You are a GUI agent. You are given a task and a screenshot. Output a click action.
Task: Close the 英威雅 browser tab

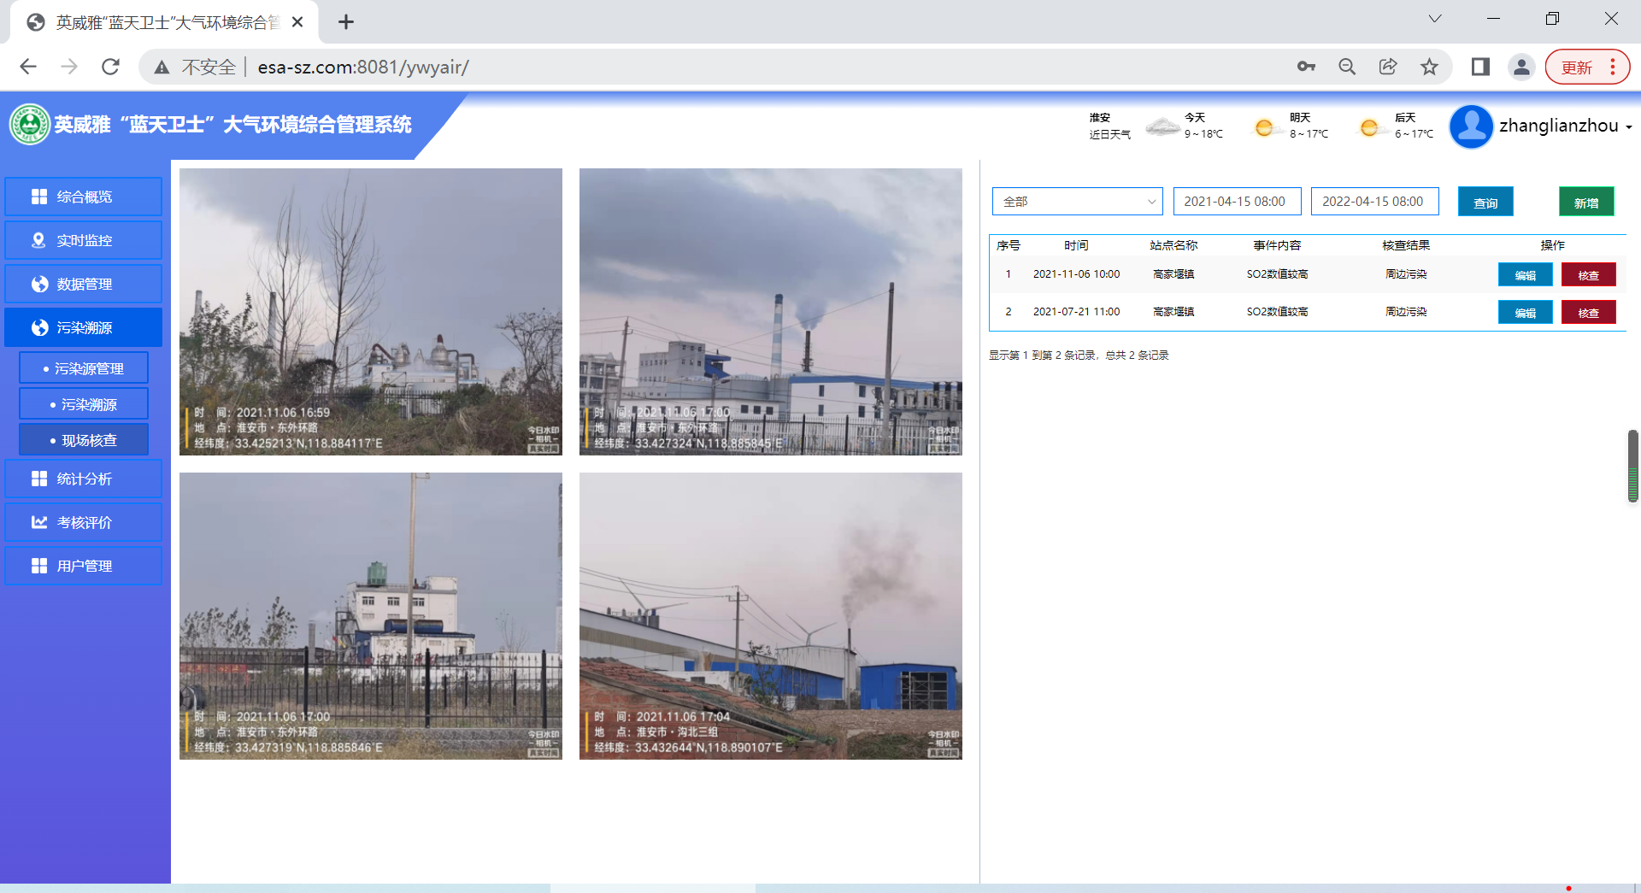pyautogui.click(x=297, y=22)
